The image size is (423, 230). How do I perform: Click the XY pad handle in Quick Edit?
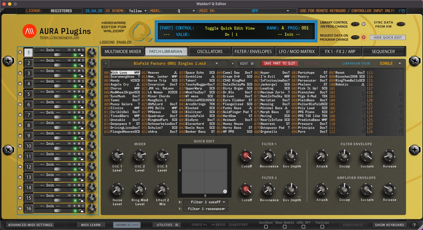click(x=225, y=191)
